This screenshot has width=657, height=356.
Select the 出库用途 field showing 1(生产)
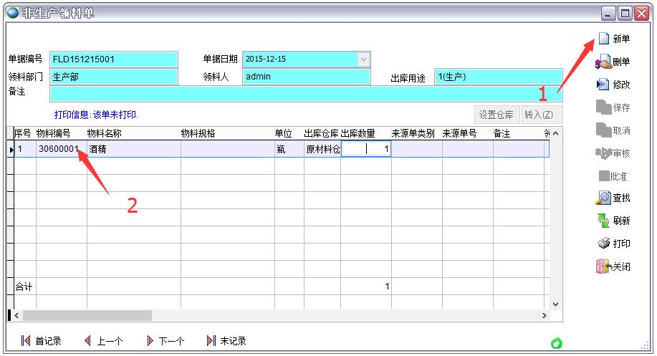498,77
